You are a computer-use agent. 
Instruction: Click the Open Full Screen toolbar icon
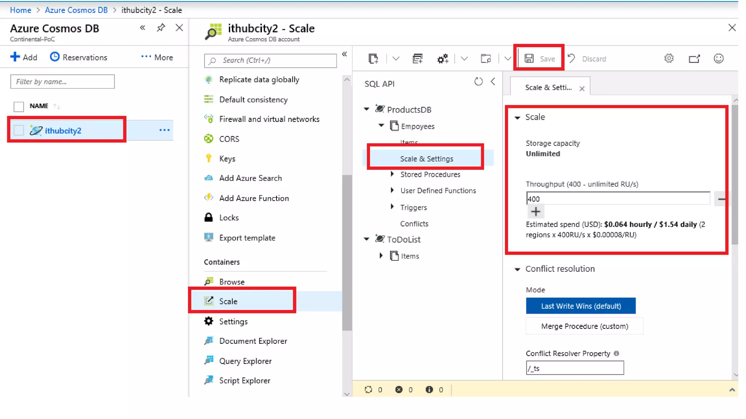click(x=486, y=59)
